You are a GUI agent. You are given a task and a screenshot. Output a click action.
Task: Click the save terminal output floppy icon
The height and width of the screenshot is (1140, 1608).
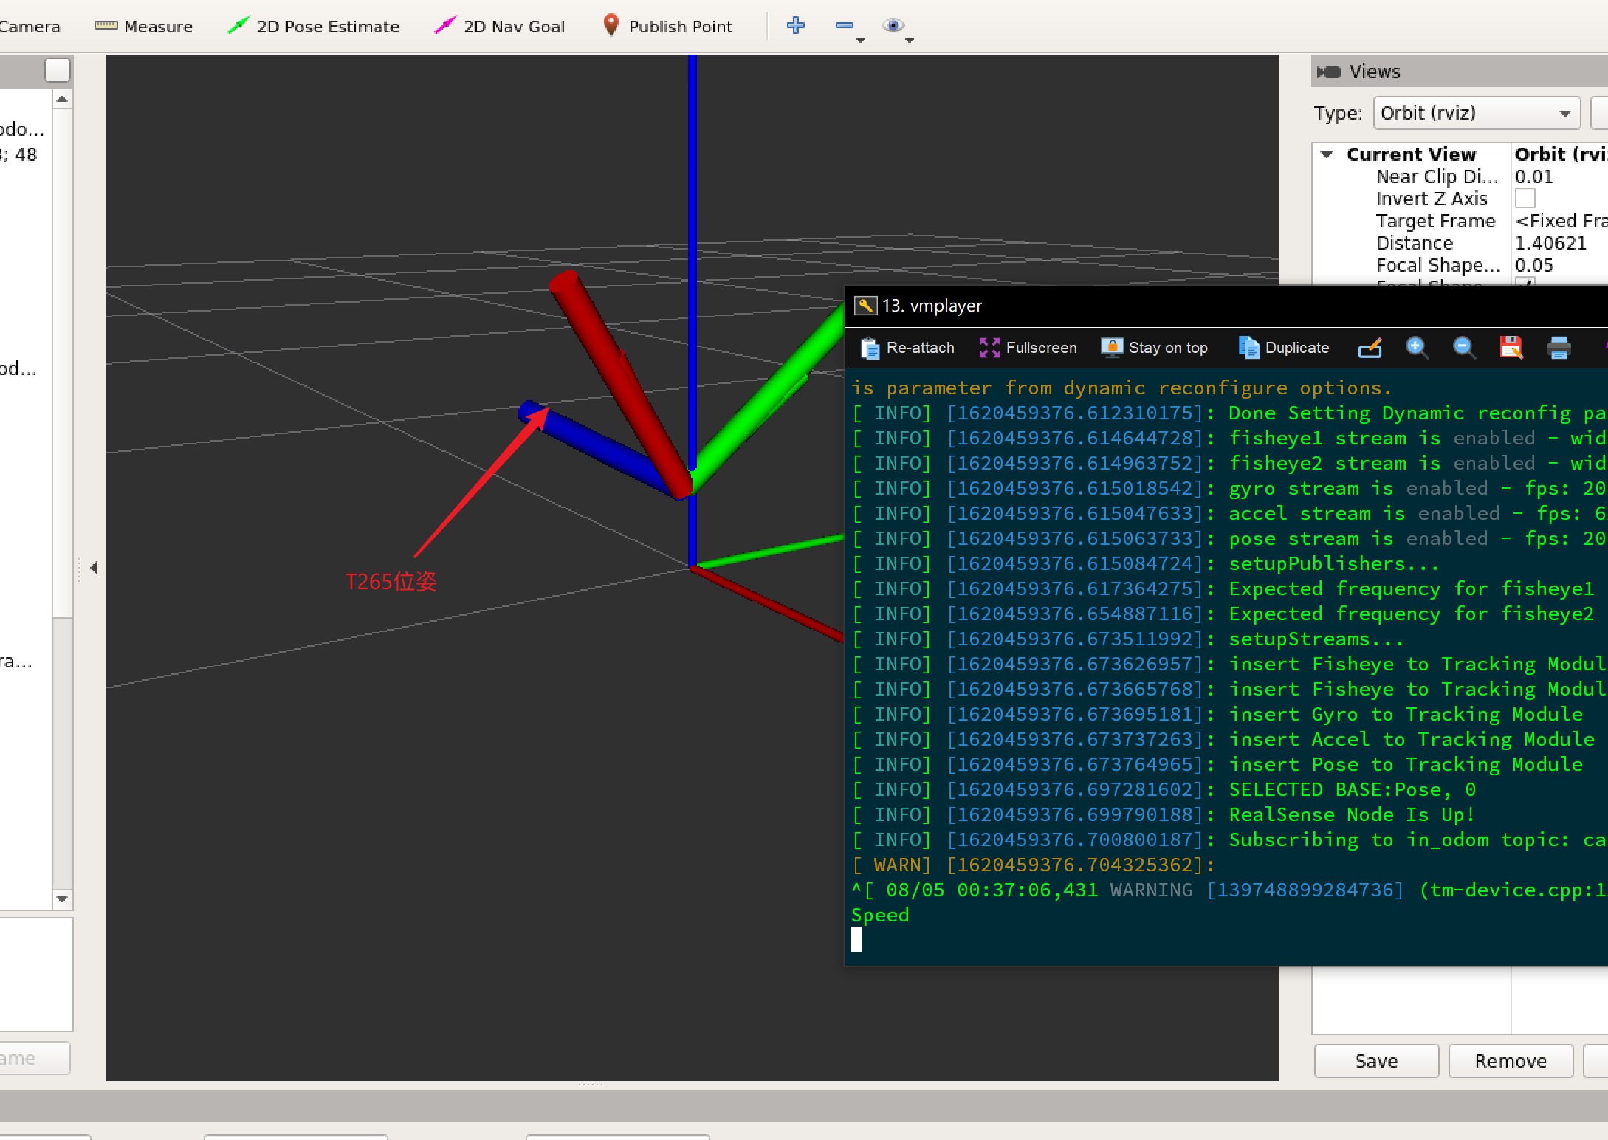pyautogui.click(x=1511, y=348)
